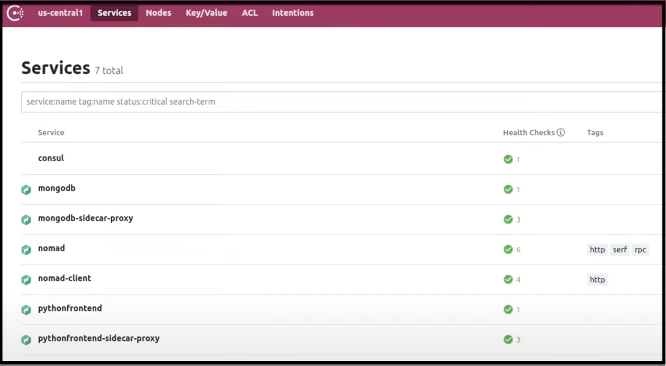Click the Nomad icon beside pythonfrontend
The image size is (666, 366).
coord(26,309)
